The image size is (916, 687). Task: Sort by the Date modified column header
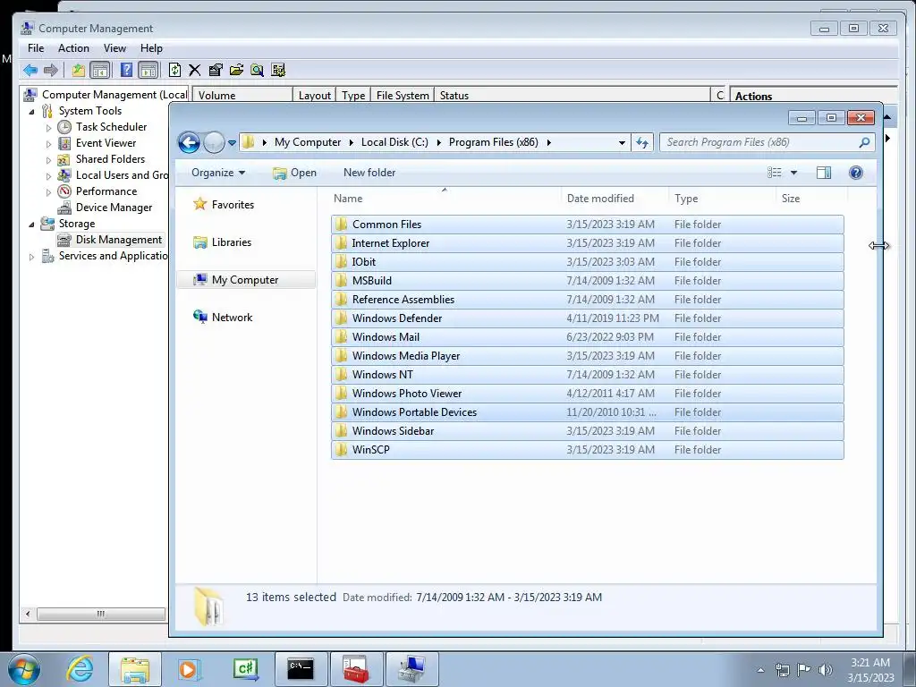click(615, 199)
